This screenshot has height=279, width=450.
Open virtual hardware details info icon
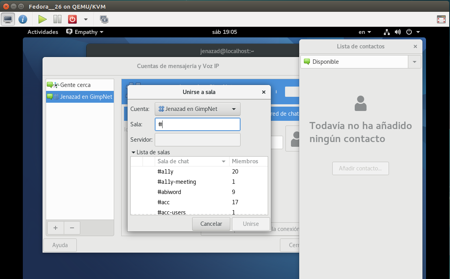click(x=23, y=20)
